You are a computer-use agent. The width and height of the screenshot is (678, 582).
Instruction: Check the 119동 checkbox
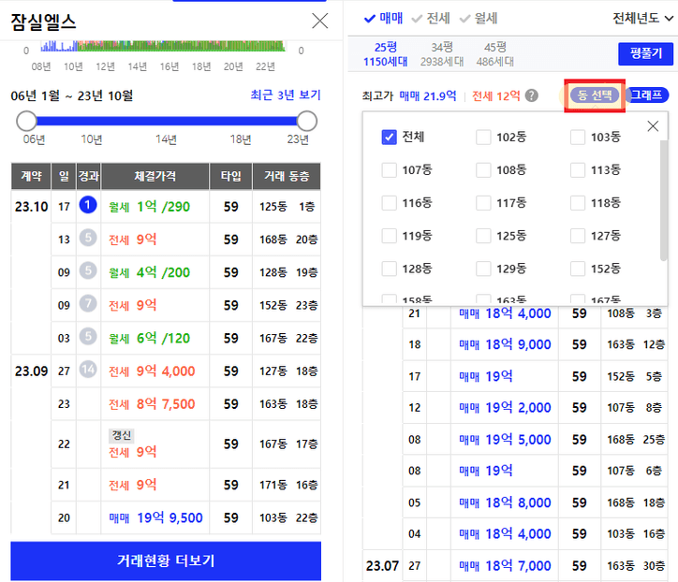point(390,236)
